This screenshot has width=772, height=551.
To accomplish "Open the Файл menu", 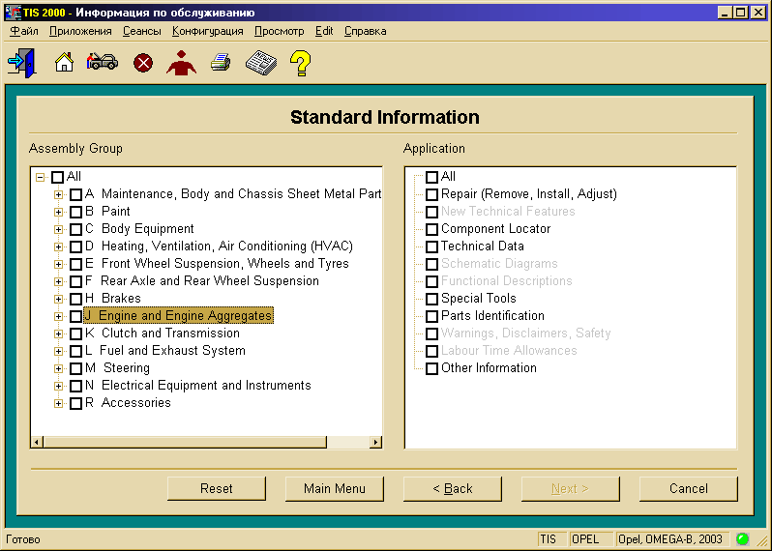I will 24,31.
